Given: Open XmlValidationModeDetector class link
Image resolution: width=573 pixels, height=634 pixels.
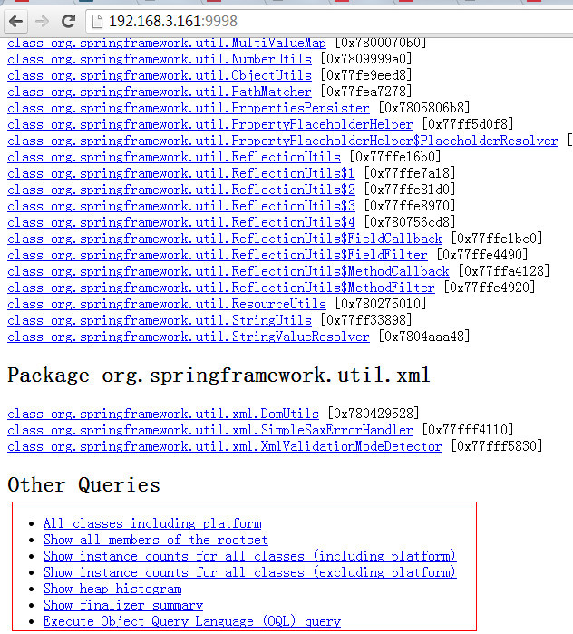Looking at the screenshot, I should click(x=225, y=446).
